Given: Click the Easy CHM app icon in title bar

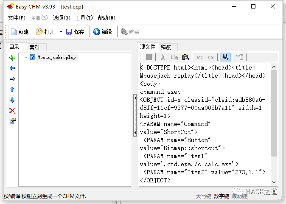Looking at the screenshot, I should pos(11,6).
